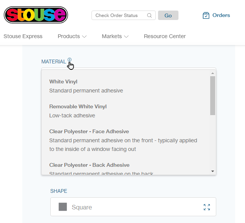Expand the Markets menu
This screenshot has width=245, height=223.
point(115,37)
